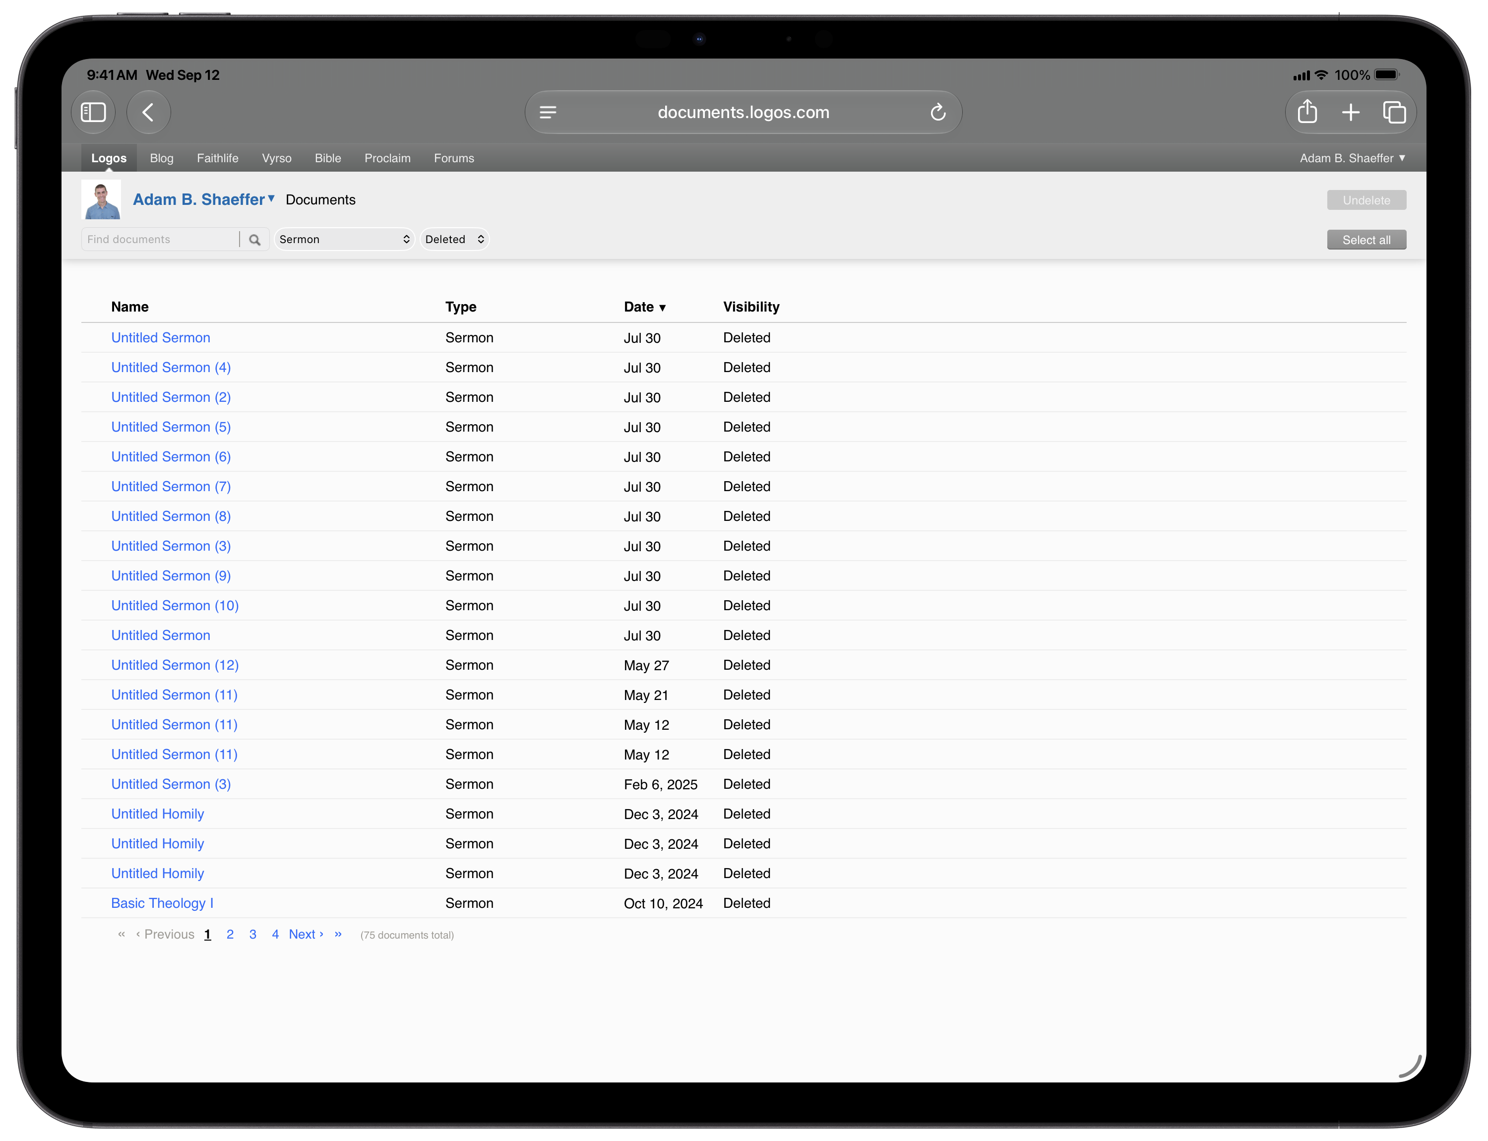Reload the page with refresh icon

(x=938, y=112)
